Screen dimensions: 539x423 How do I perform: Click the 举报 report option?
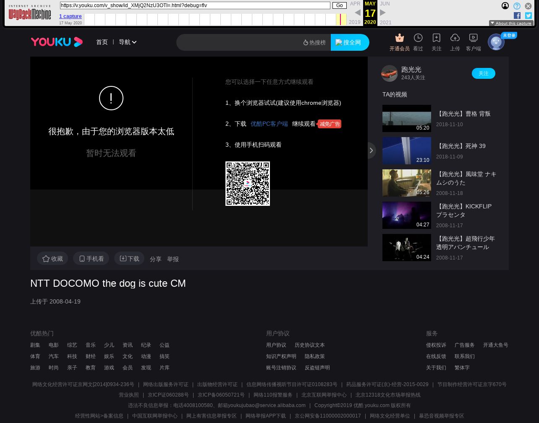173,259
